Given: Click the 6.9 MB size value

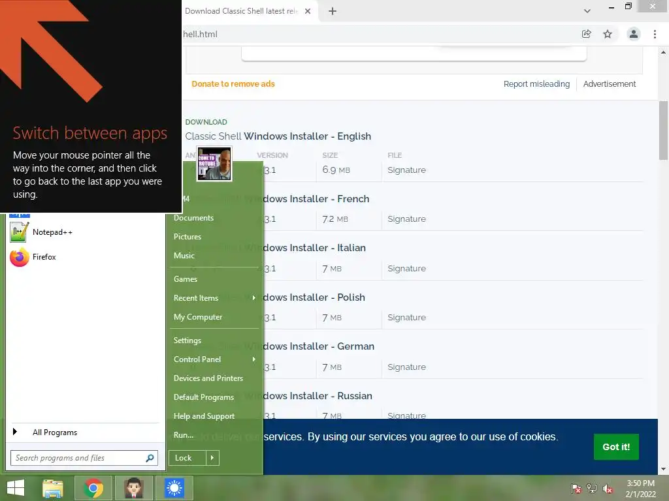Looking at the screenshot, I should (336, 170).
